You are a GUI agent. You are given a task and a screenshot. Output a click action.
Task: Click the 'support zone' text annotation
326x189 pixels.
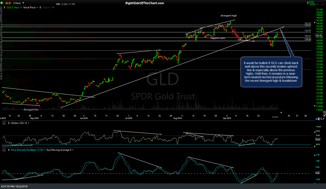[217, 38]
